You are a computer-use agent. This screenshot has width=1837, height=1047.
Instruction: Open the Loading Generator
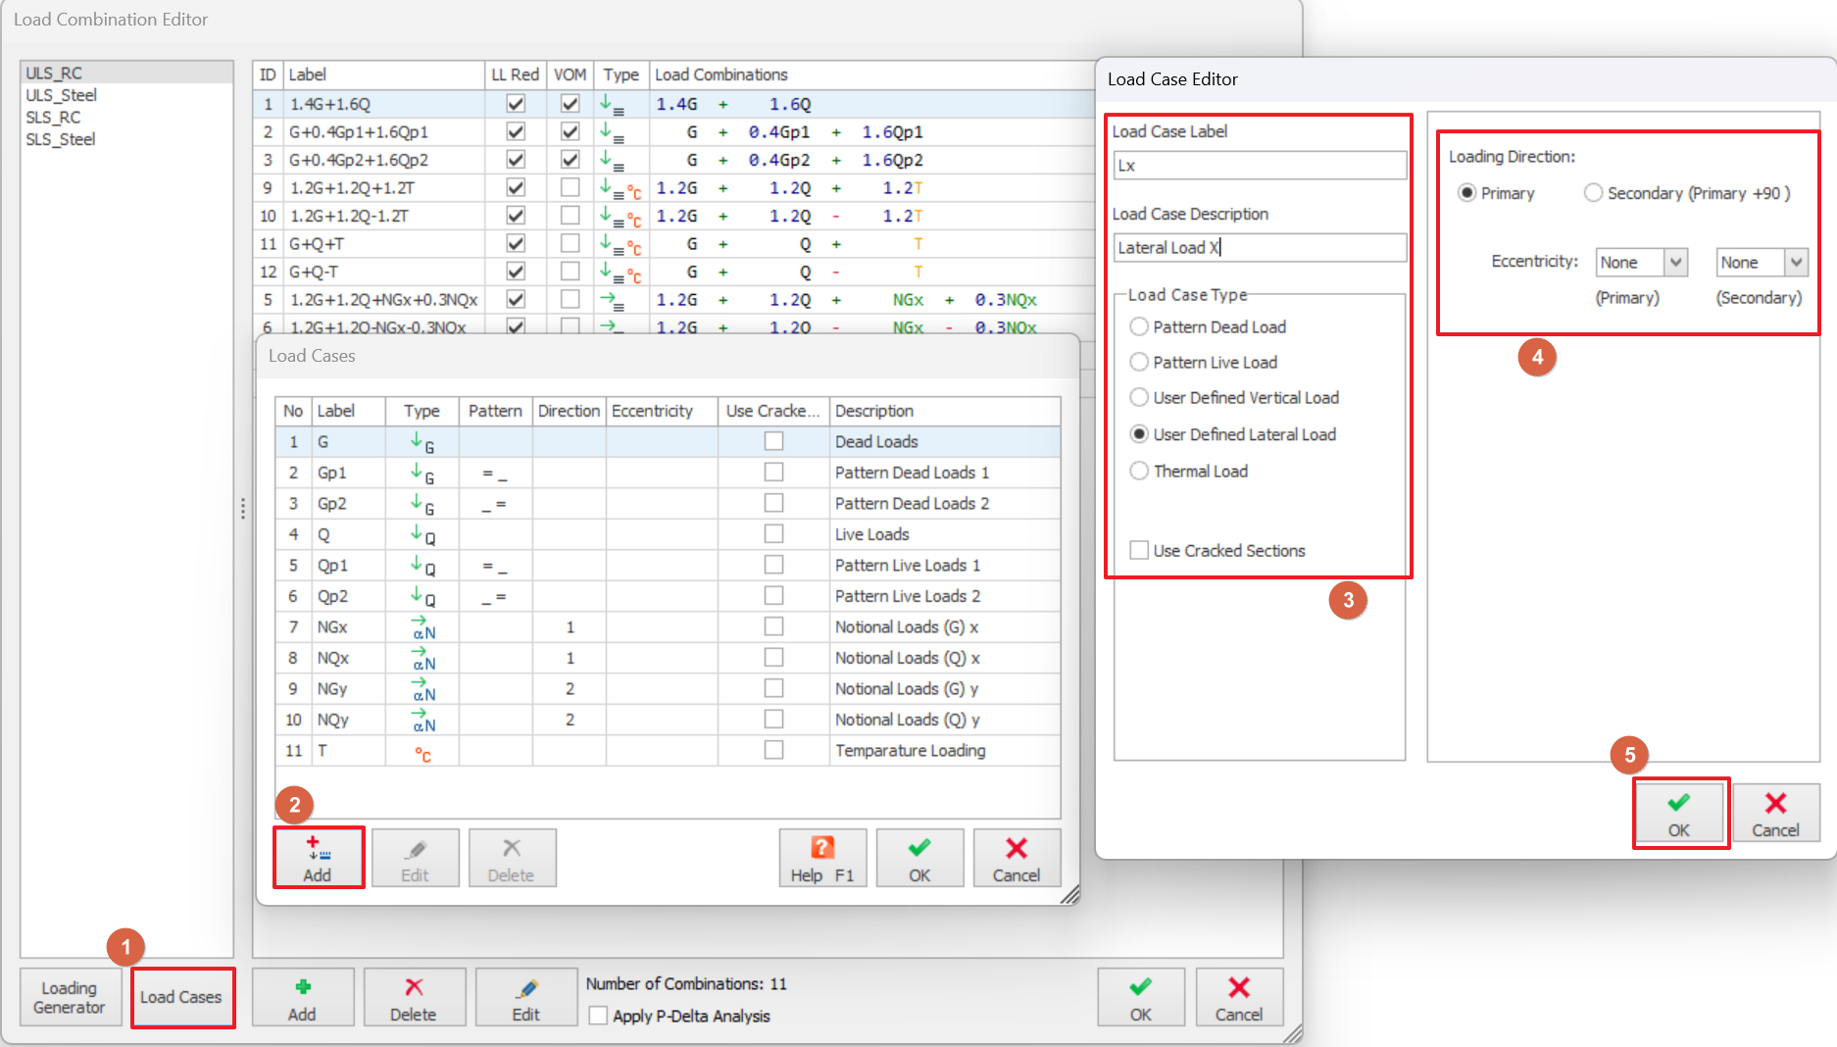(70, 997)
